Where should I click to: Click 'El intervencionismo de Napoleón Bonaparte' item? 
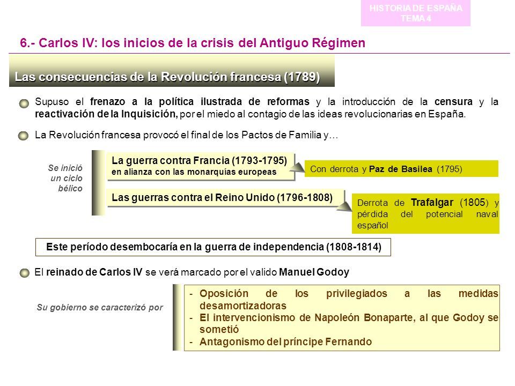pos(349,323)
